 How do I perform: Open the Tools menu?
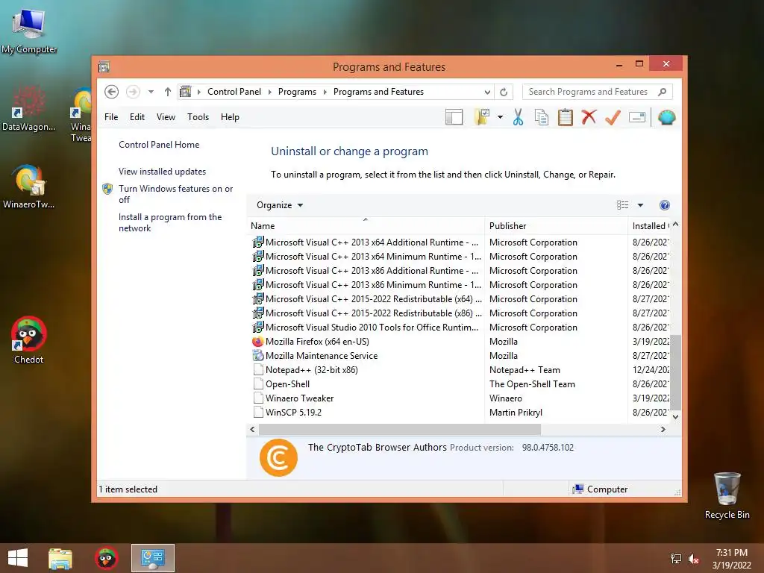tap(198, 117)
